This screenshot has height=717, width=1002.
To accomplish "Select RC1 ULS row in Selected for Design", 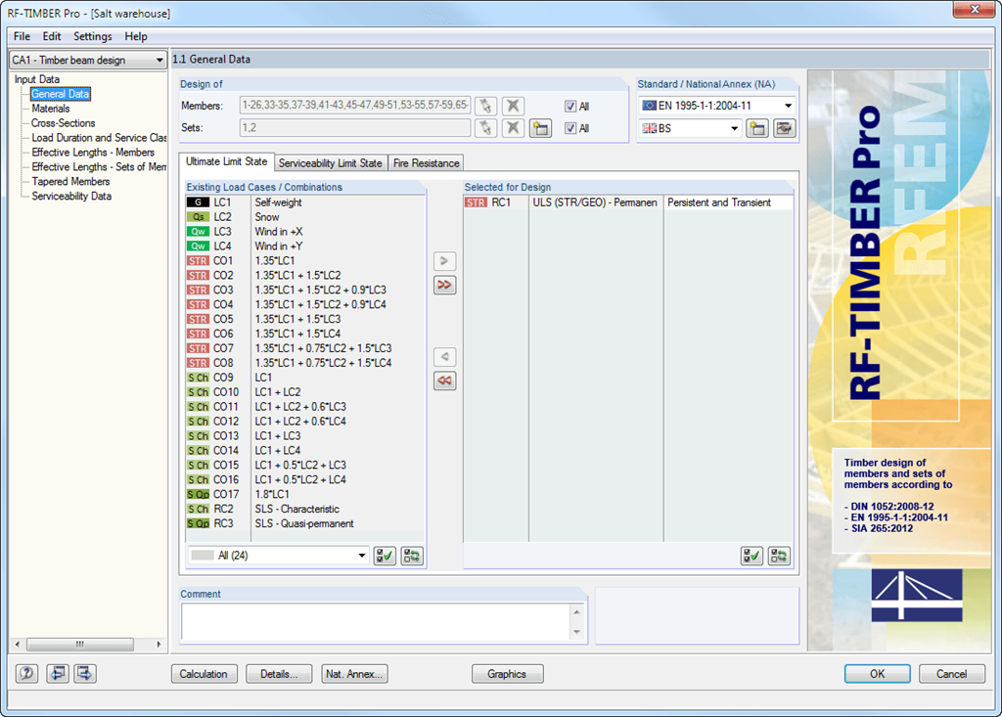I will [628, 202].
